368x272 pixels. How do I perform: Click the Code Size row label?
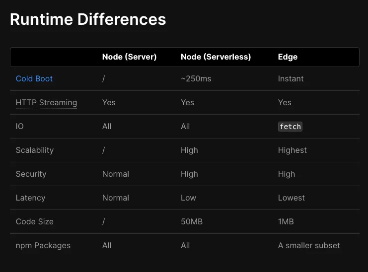tap(34, 221)
